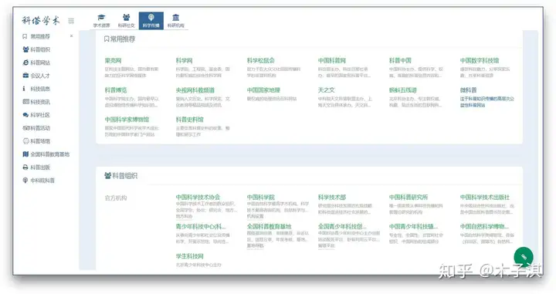
Task: Open 科普网站 sidebar item
Action: 36,63
